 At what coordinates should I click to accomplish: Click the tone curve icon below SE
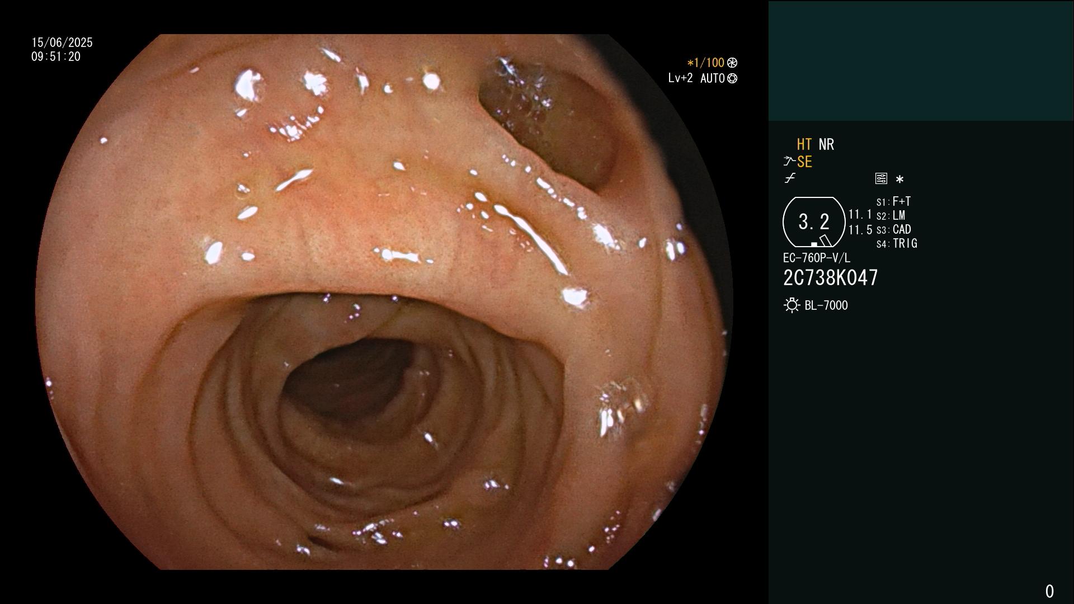pos(790,178)
